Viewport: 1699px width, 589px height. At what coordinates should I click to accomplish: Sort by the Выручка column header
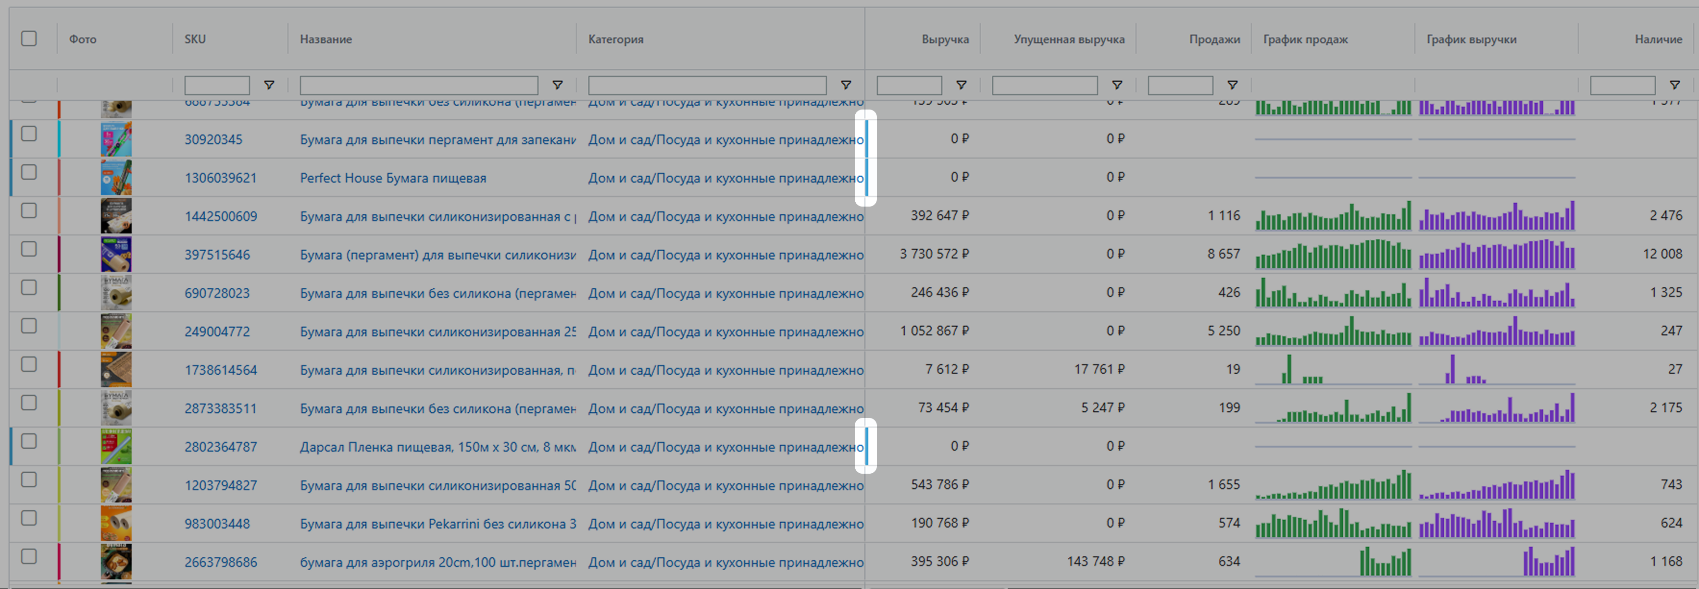945,39
